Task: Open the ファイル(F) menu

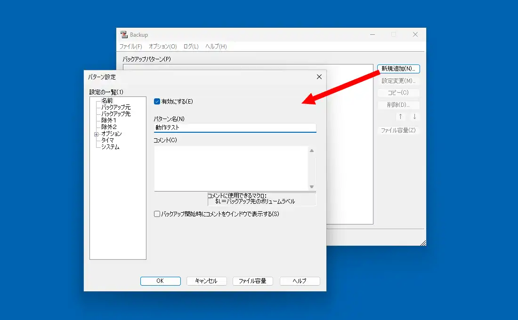Action: pos(130,47)
